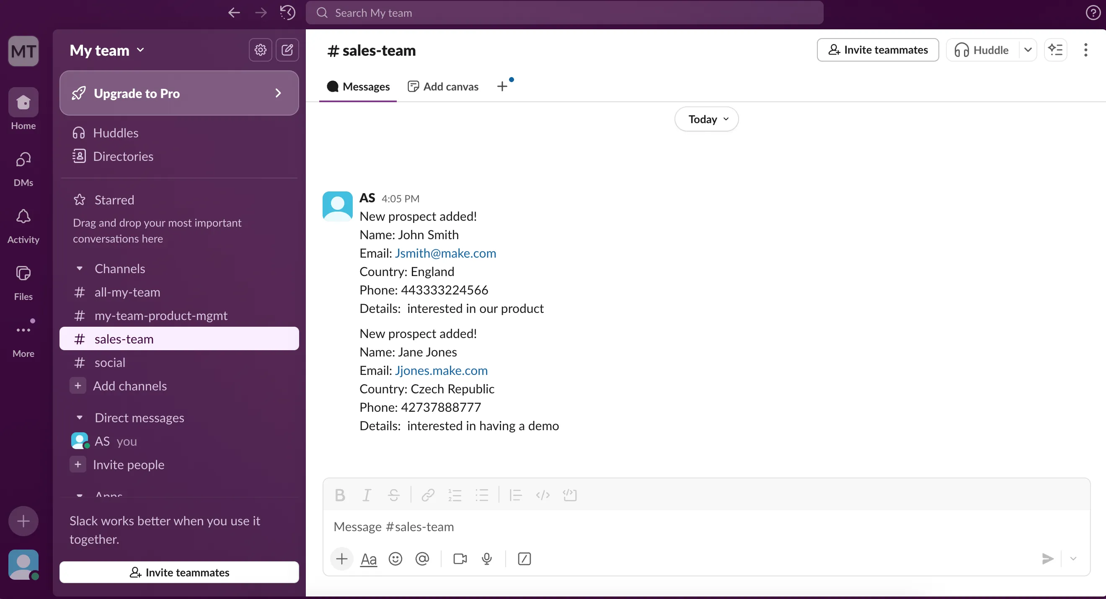Insert a link in the message
1106x599 pixels.
coord(428,495)
